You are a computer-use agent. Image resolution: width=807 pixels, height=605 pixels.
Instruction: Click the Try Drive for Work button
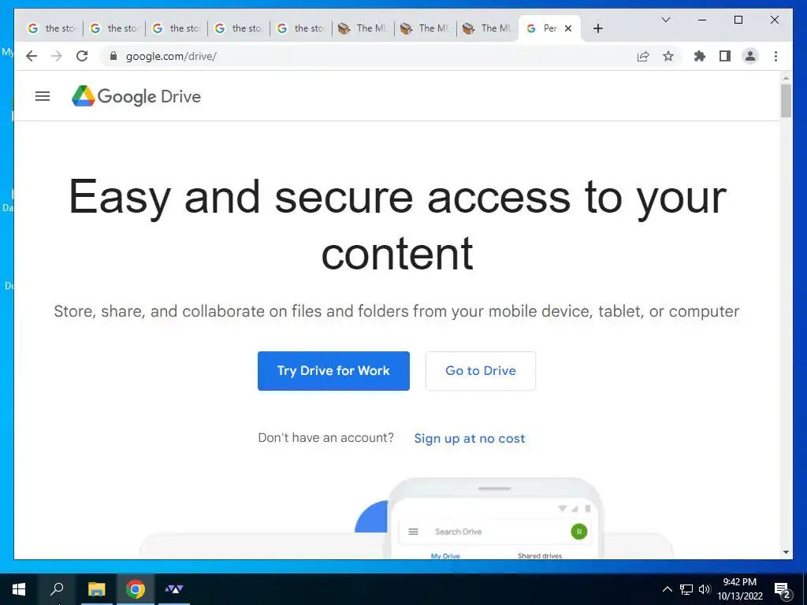point(333,371)
